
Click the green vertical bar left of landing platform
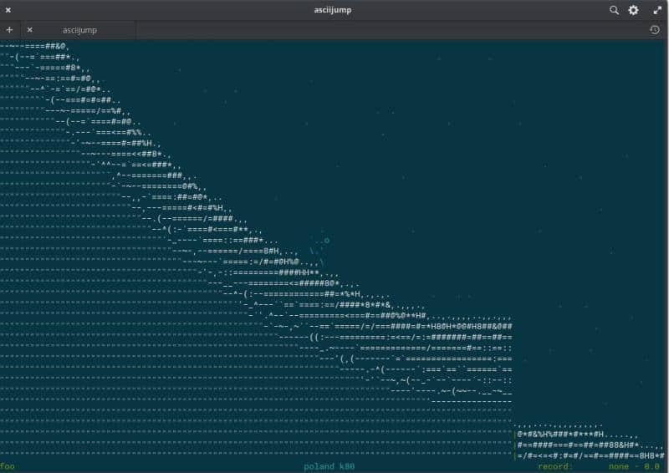point(514,445)
